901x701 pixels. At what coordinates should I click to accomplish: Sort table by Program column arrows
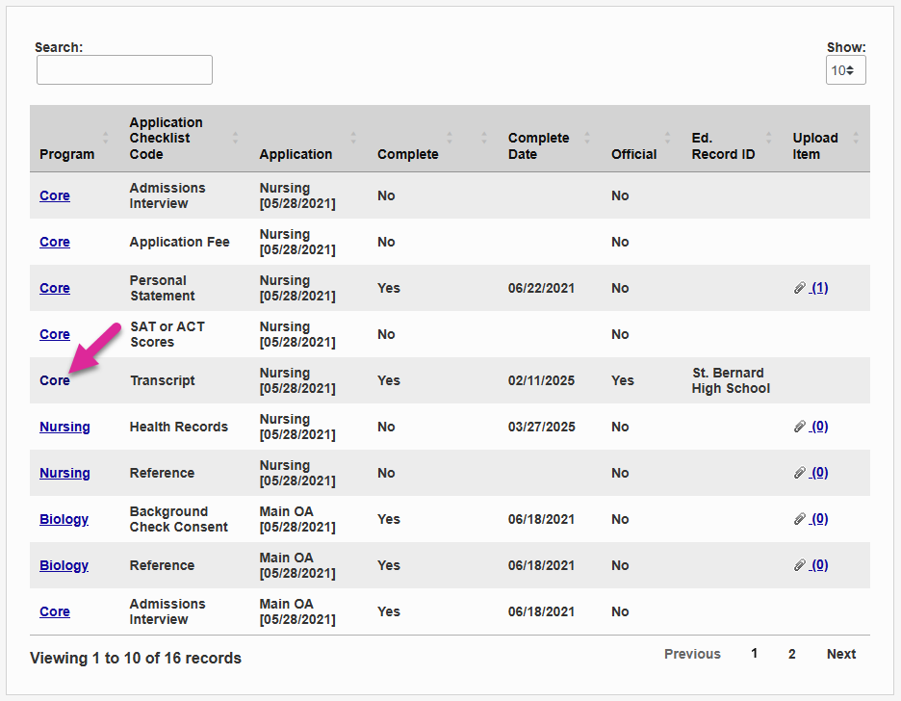coord(106,139)
